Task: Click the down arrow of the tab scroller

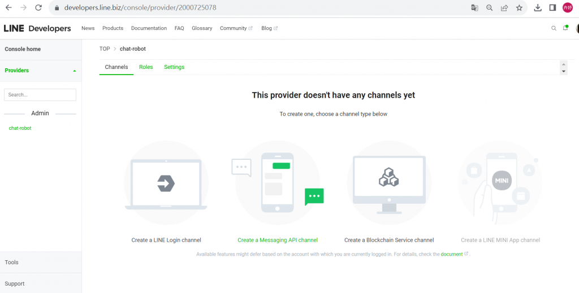Action: coord(564,71)
